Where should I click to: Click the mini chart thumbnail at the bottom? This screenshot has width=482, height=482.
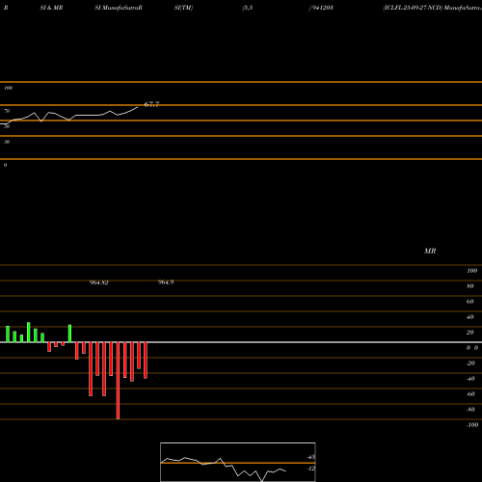[x=238, y=462]
